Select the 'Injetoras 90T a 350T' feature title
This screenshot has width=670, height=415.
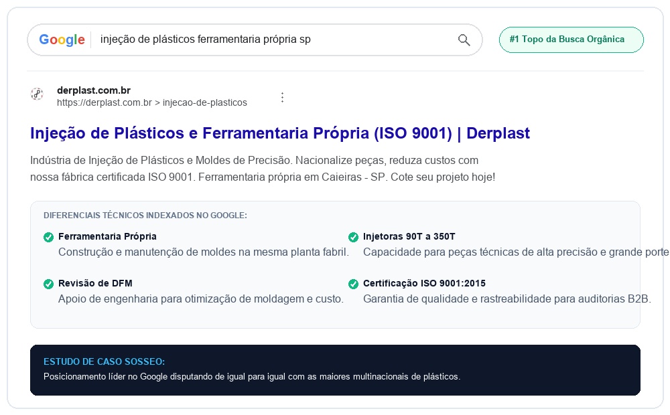(x=409, y=236)
